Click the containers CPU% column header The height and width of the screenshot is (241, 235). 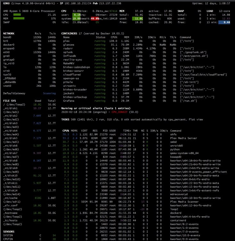tap(114, 37)
